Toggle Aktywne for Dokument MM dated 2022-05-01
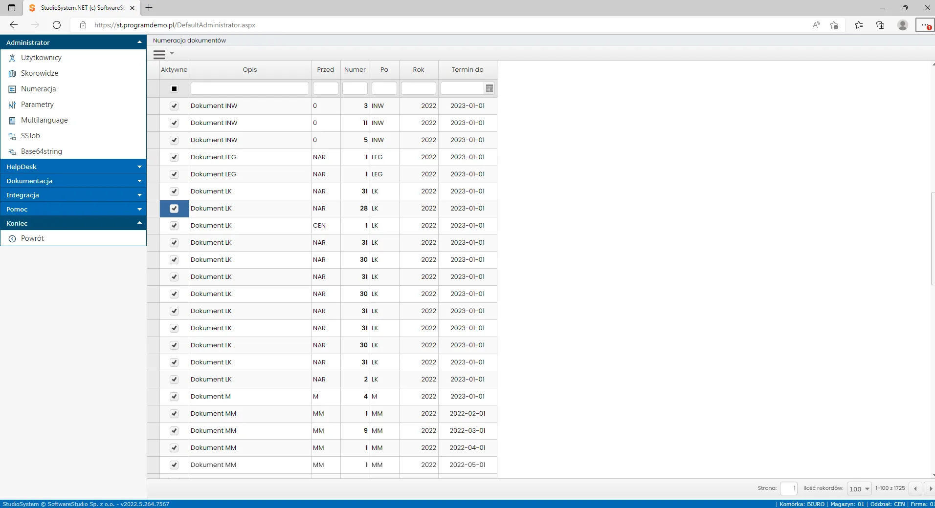935x508 pixels. click(x=174, y=465)
